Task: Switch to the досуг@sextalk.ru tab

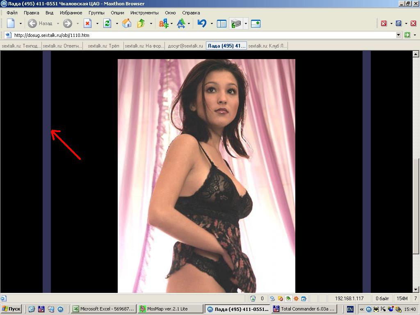Action: pyautogui.click(x=185, y=46)
